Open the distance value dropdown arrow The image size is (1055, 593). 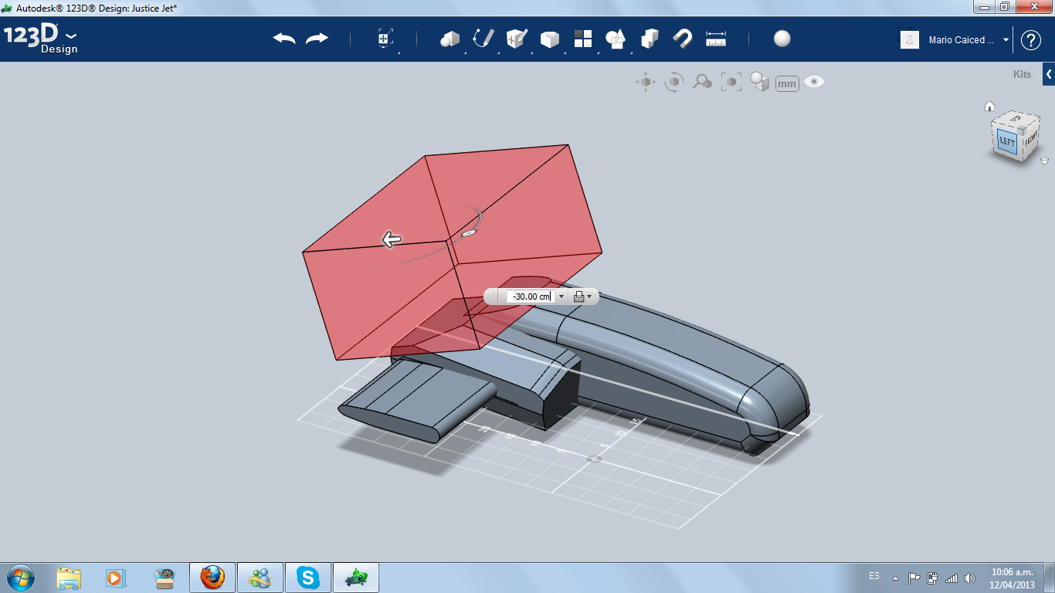(561, 296)
